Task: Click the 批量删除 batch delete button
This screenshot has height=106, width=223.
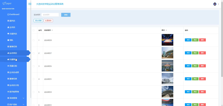Action: 48,21
